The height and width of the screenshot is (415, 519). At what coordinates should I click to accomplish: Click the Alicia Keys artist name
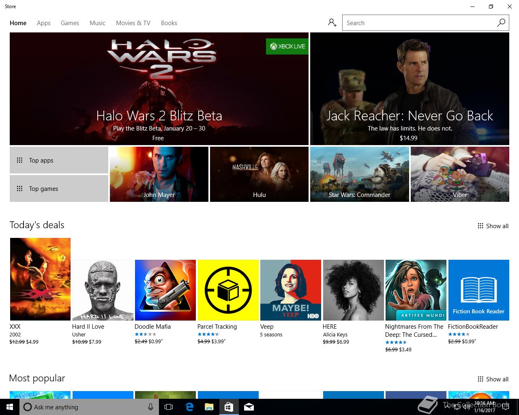335,335
